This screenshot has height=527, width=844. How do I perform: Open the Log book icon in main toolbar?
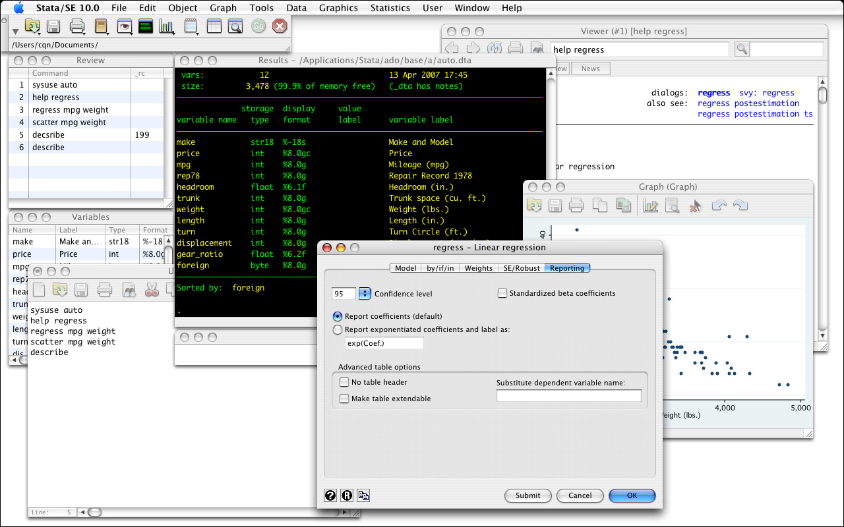tap(101, 26)
